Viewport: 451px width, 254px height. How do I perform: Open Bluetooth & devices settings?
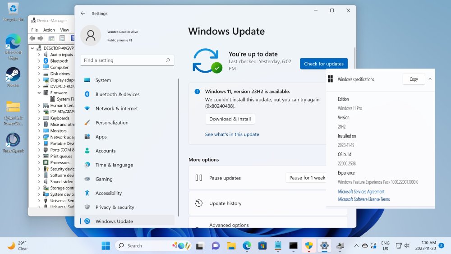point(117,94)
